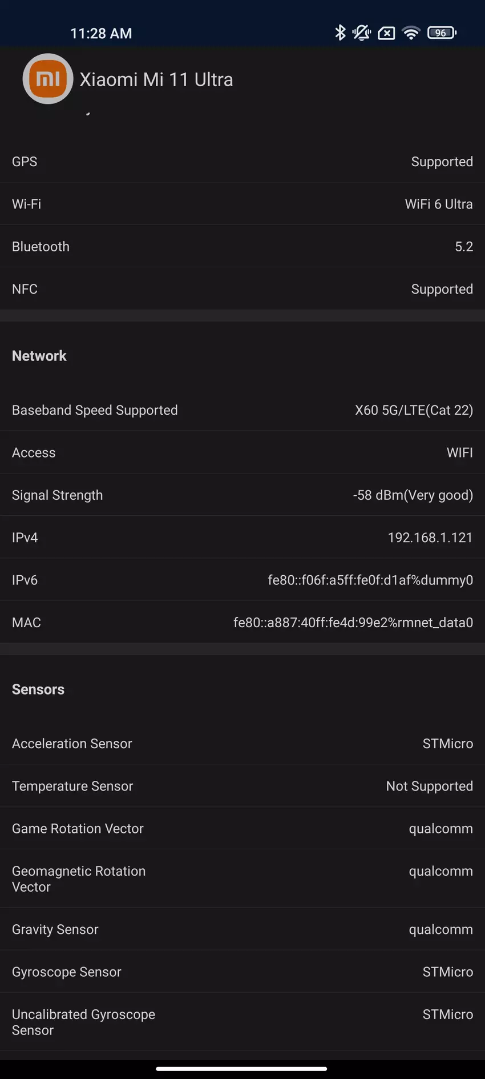Tap the muted bell status icon
The image size is (485, 1079).
click(362, 33)
